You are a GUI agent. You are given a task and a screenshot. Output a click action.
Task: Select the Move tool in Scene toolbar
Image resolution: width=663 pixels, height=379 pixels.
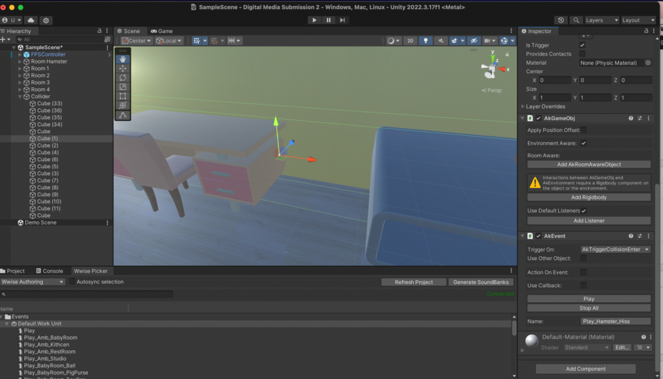click(123, 69)
